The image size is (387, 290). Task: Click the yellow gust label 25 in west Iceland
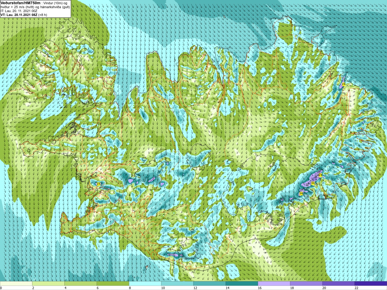pyautogui.click(x=98, y=184)
